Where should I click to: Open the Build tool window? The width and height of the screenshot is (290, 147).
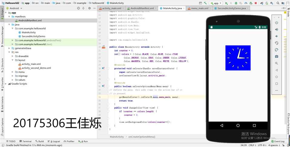pyautogui.click(x=39, y=141)
